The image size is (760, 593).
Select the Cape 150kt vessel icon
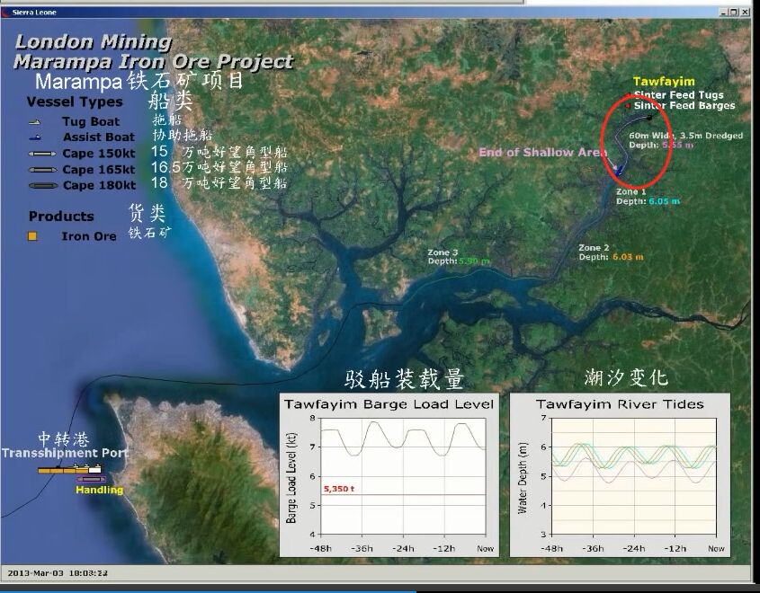click(x=42, y=154)
